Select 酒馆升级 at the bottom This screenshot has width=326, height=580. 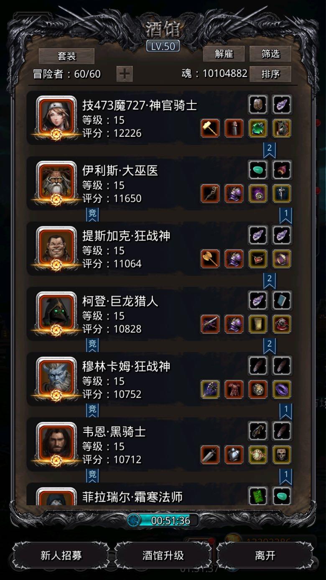pos(163,555)
